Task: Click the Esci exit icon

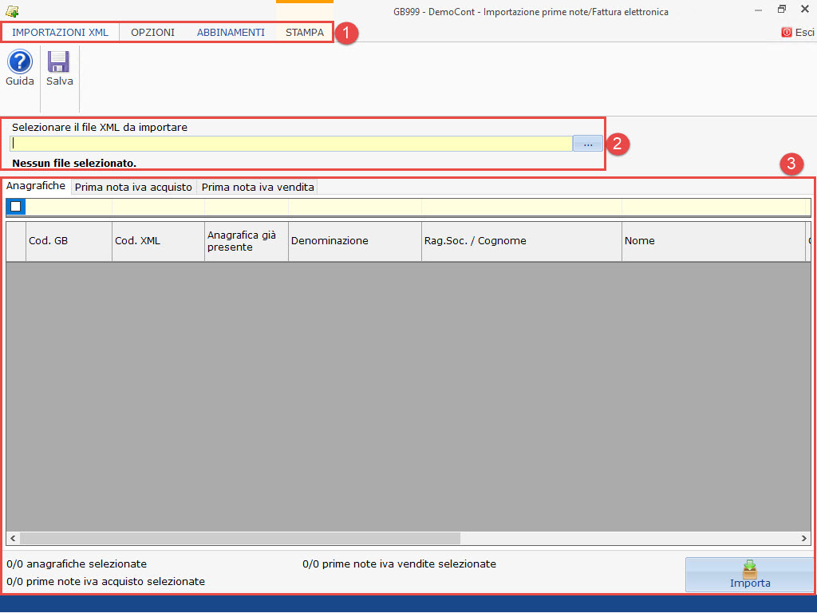Action: pyautogui.click(x=787, y=33)
